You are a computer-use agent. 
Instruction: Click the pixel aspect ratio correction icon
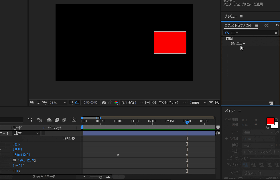pos(211,102)
